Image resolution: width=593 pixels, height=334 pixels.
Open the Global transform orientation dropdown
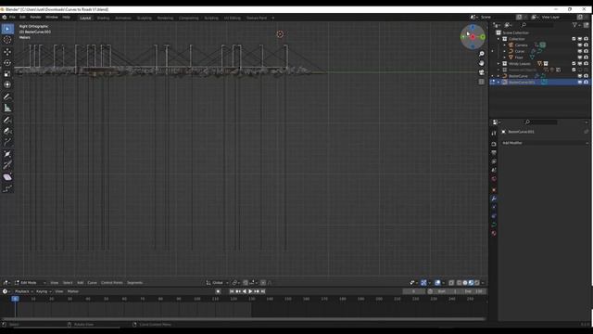[x=218, y=283]
